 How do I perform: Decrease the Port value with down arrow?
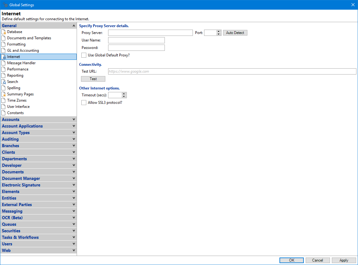pos(219,34)
